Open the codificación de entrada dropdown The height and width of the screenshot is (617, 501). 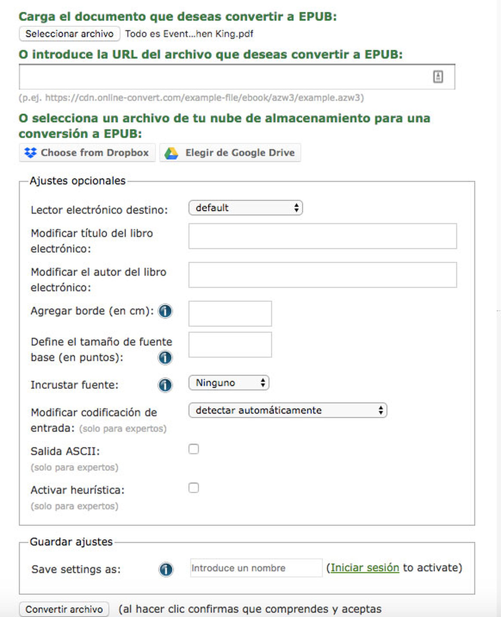click(x=288, y=410)
